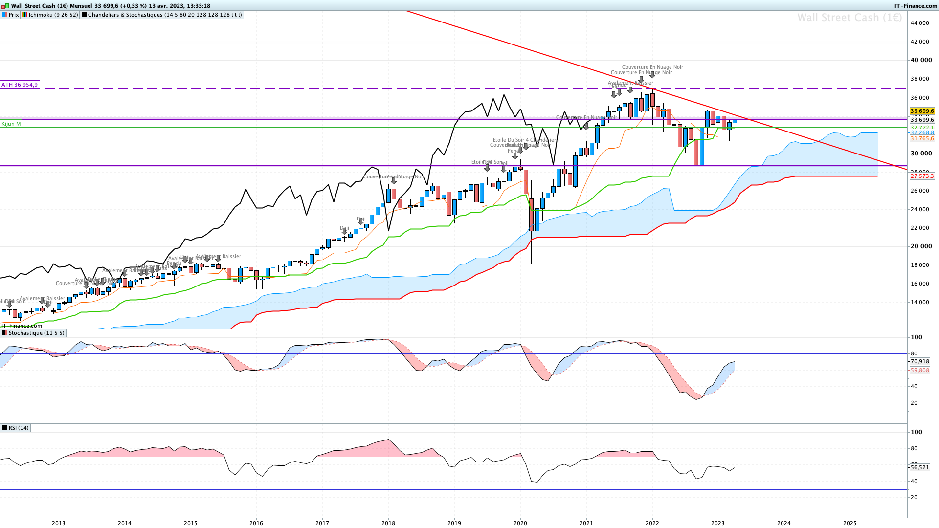Open Stochastique (11 5 5) panel label
939x528 pixels.
pyautogui.click(x=33, y=333)
